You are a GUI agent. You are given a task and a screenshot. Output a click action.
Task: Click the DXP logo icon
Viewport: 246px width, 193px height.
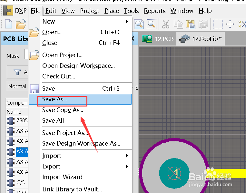8,11
